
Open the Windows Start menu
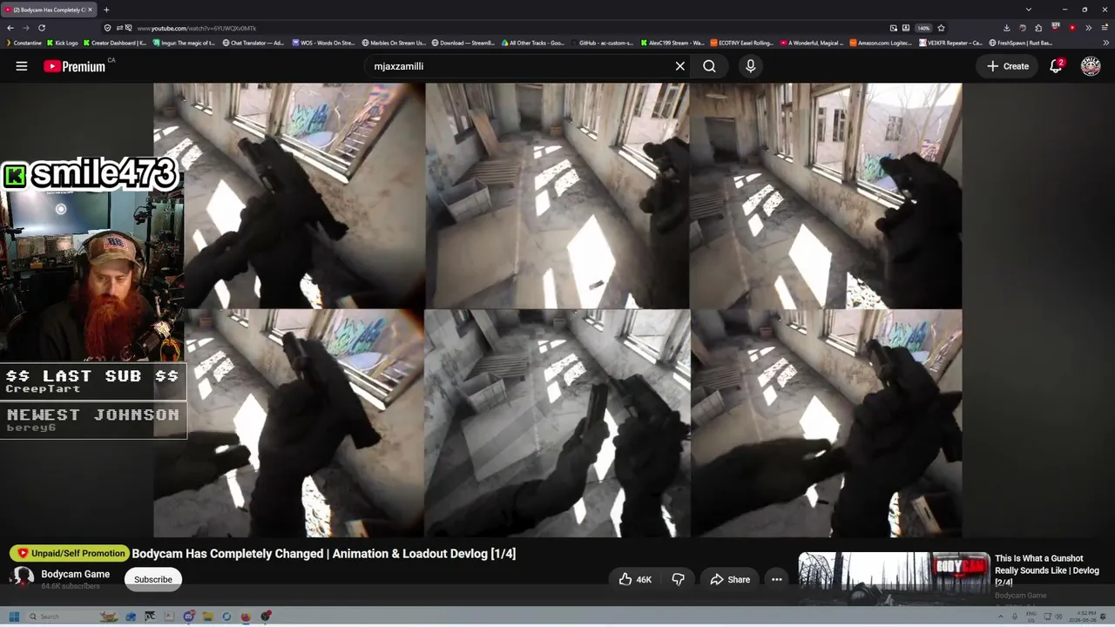click(14, 617)
